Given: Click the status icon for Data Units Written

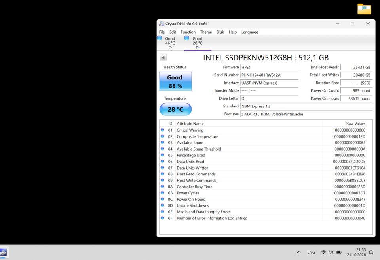Looking at the screenshot, I should [x=162, y=168].
